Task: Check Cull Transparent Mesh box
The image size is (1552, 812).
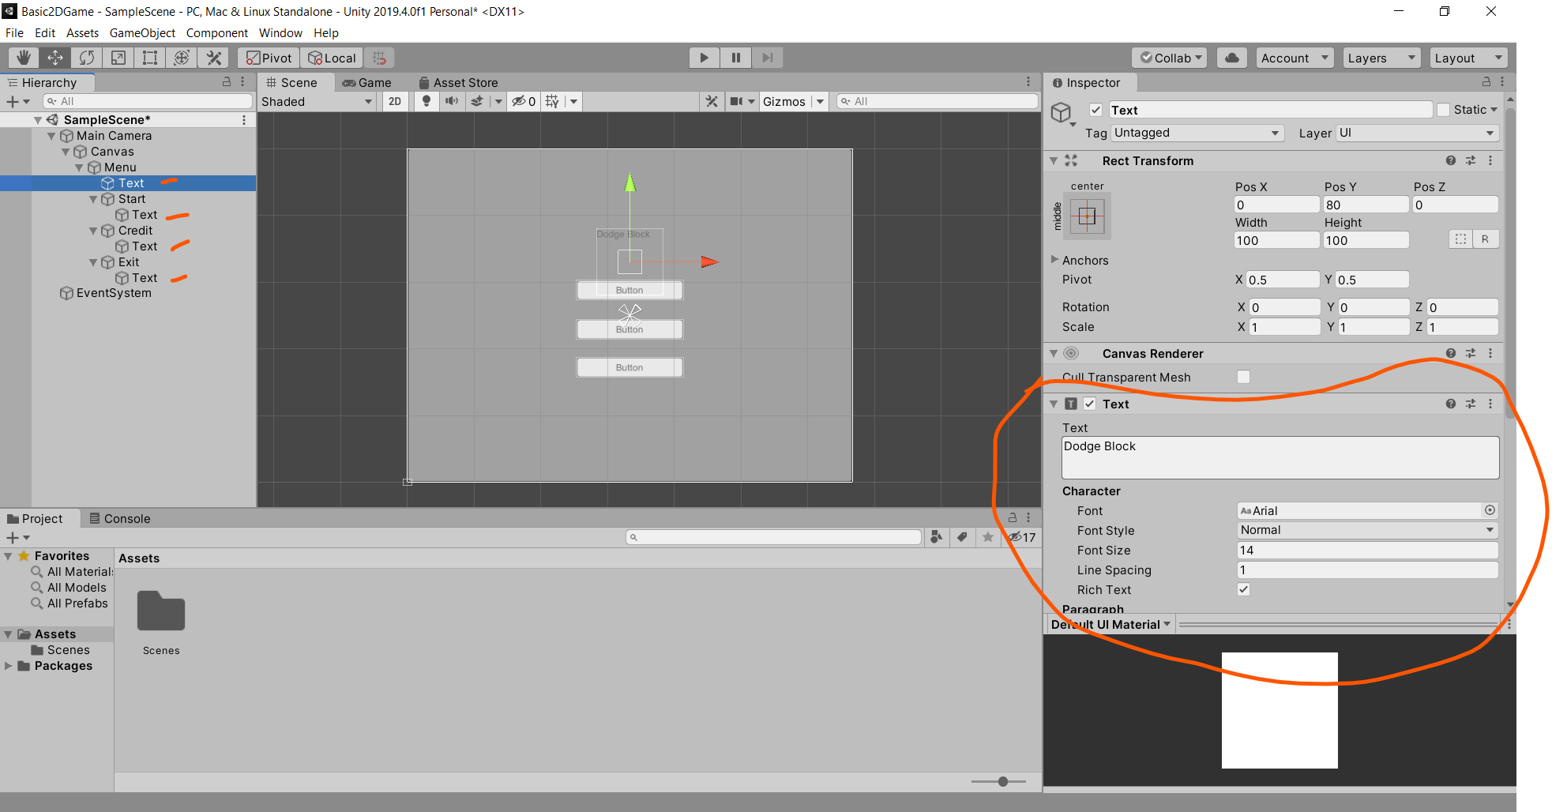Action: (1243, 377)
